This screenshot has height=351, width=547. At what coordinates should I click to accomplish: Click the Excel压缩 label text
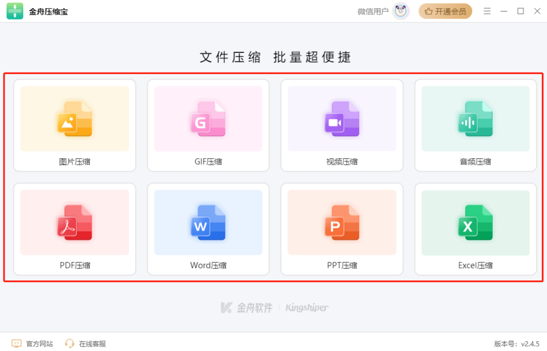(475, 266)
